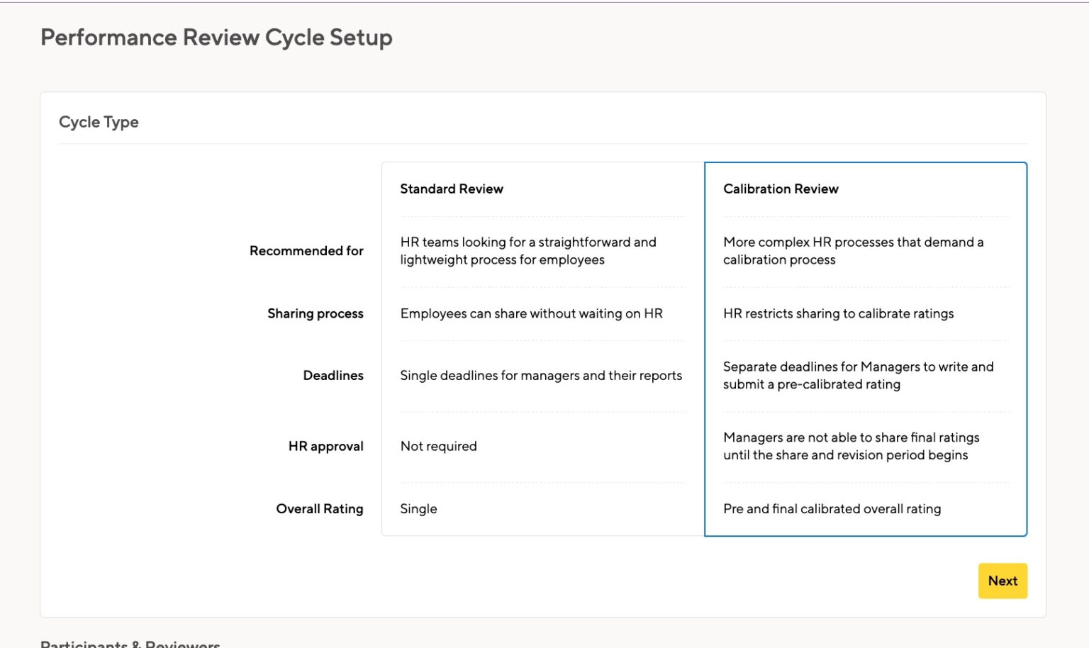
Task: Click the 'Single' overall rating cell
Action: [418, 508]
